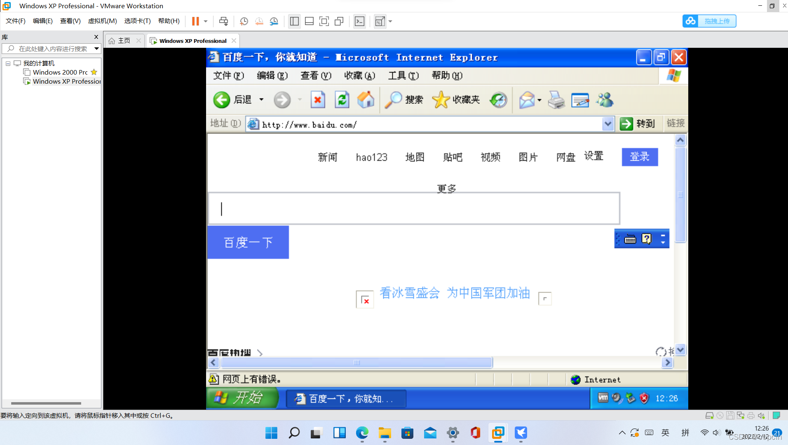
Task: Click the IE vertical scrollbar thumb
Action: [x=680, y=194]
